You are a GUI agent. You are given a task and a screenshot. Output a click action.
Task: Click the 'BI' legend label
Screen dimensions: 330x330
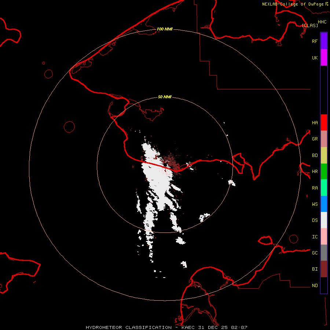[x=315, y=269]
